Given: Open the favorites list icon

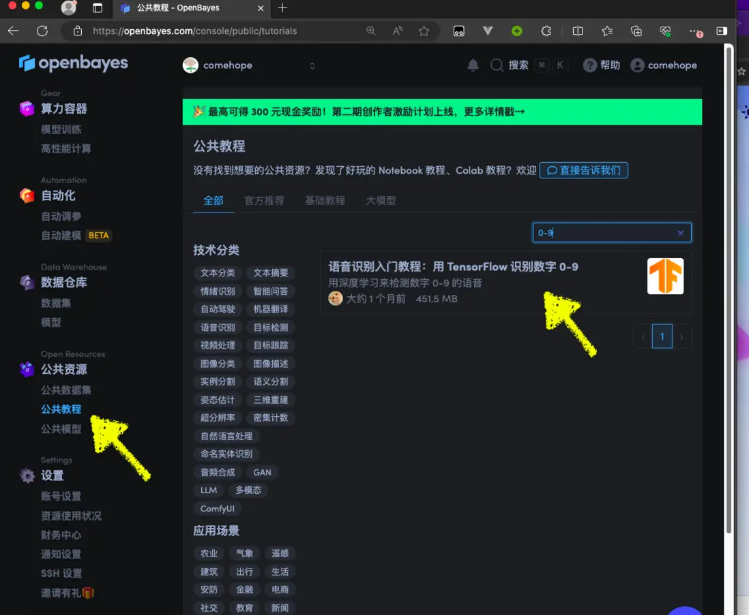Looking at the screenshot, I should [x=607, y=31].
